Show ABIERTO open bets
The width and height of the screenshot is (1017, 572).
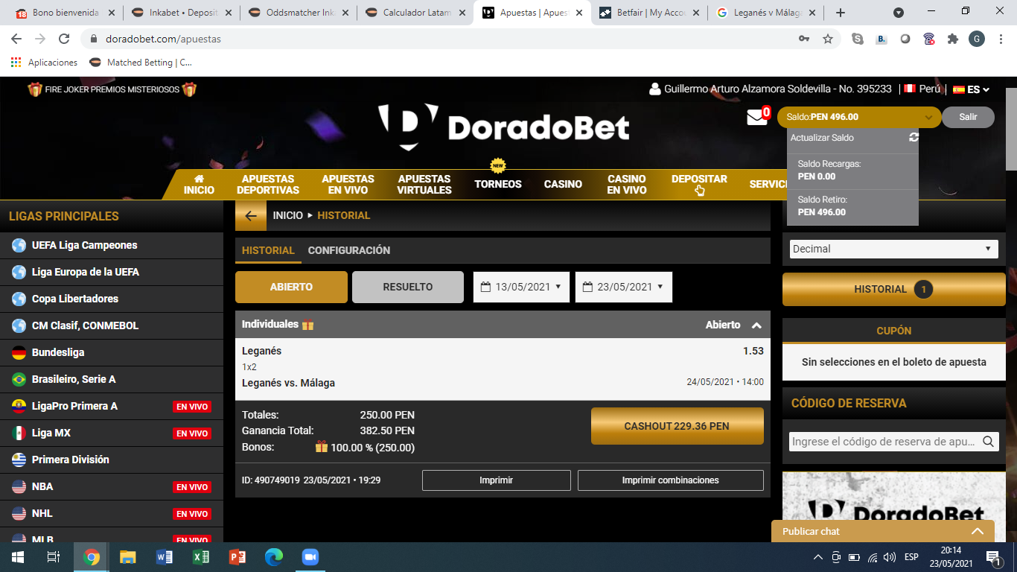(291, 287)
